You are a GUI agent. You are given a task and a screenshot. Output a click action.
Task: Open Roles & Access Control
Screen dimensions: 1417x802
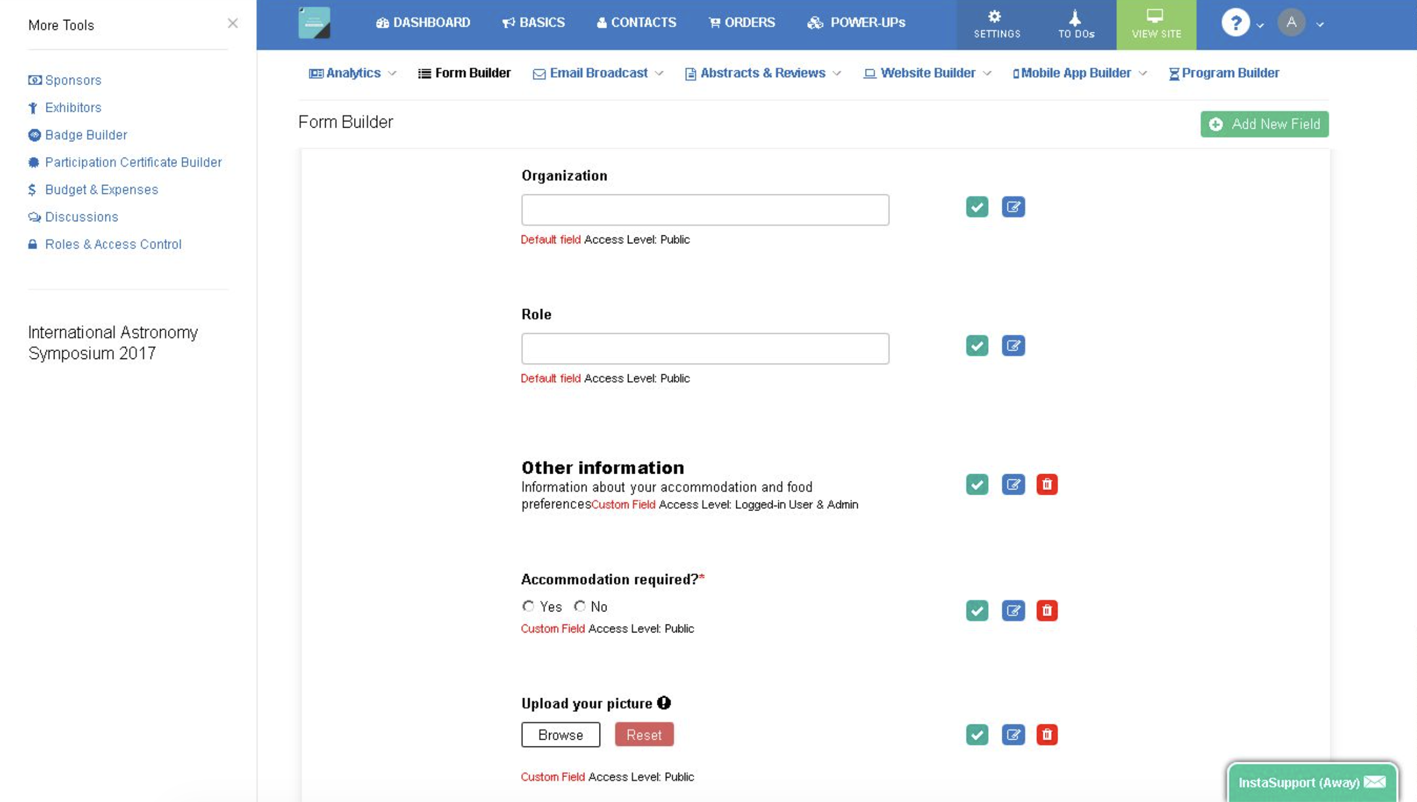coord(105,244)
